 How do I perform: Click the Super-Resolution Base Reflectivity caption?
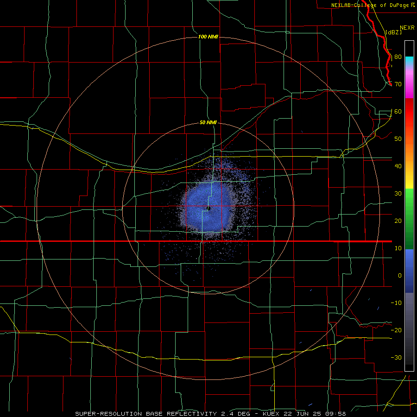point(210,414)
